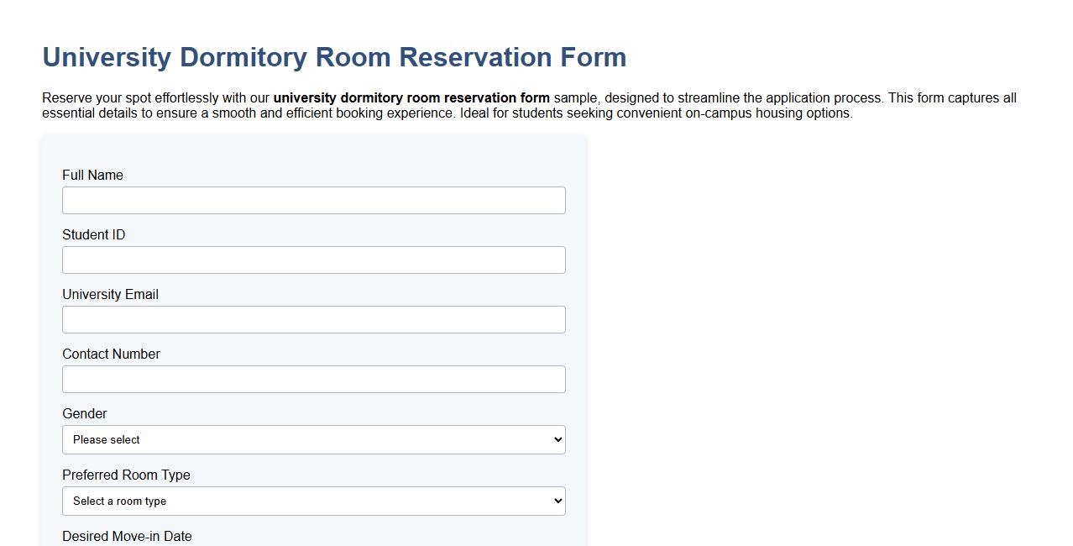Click the bold 'university dormitory room reservation form' text

click(x=411, y=97)
